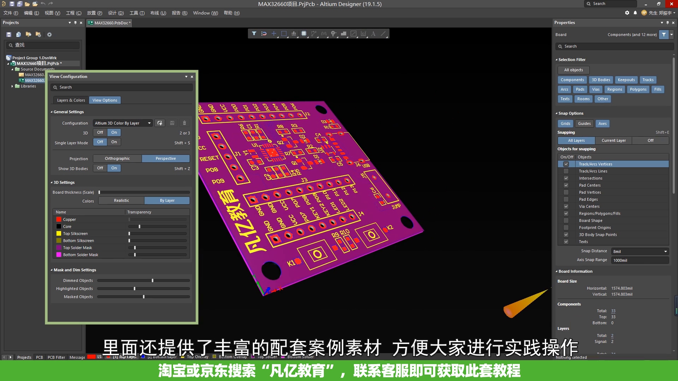The image size is (678, 381).
Task: Switch to the Layers & Colors tab
Action: [x=71, y=100]
